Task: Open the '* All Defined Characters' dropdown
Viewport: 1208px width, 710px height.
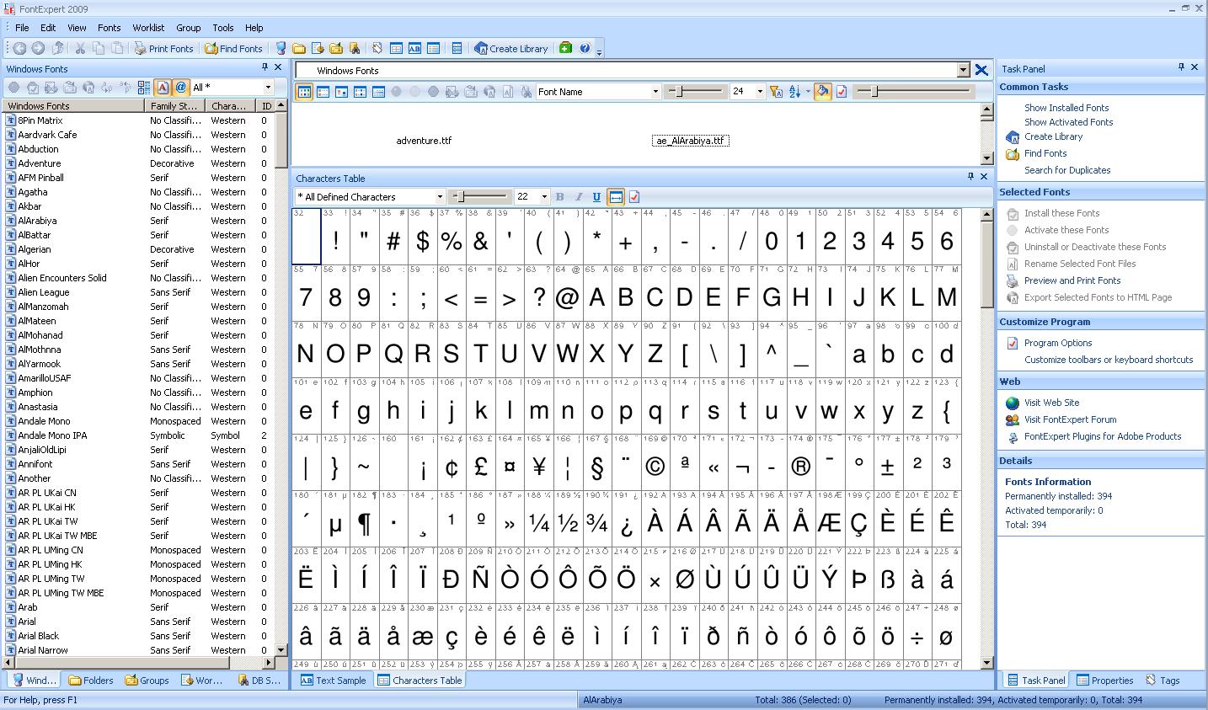Action: coord(440,197)
